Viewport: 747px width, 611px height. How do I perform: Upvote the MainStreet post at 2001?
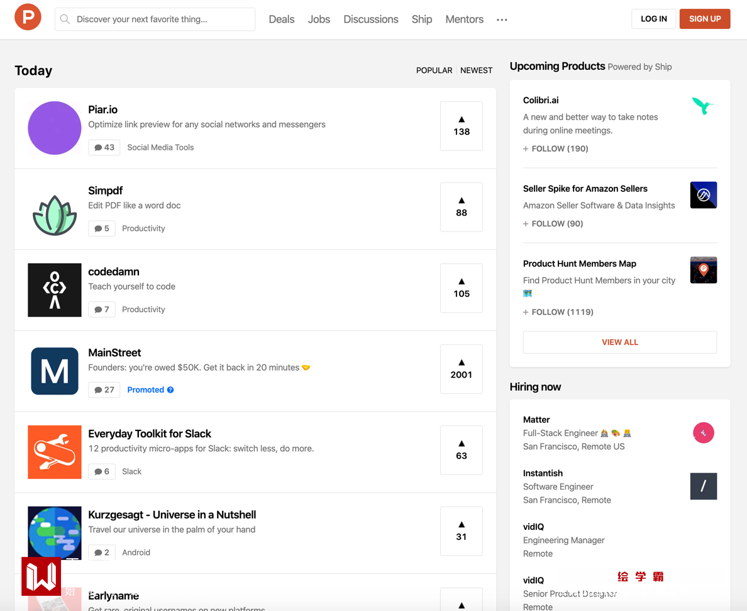[462, 369]
